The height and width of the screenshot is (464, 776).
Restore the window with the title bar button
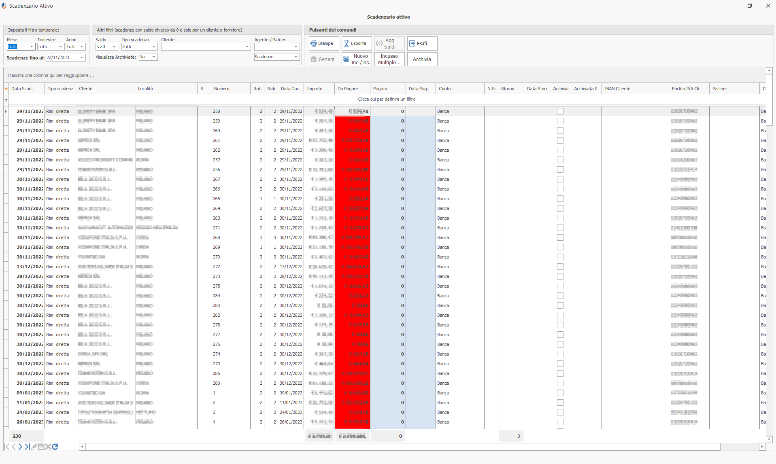coord(750,6)
